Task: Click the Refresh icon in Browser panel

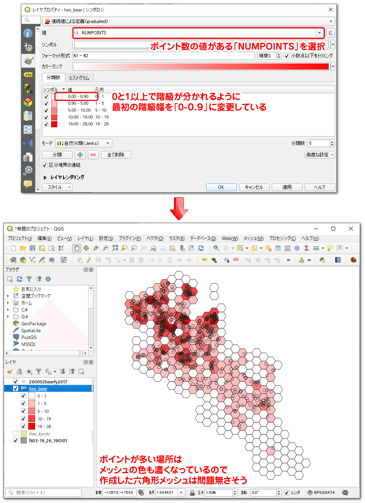Action: click(x=19, y=279)
